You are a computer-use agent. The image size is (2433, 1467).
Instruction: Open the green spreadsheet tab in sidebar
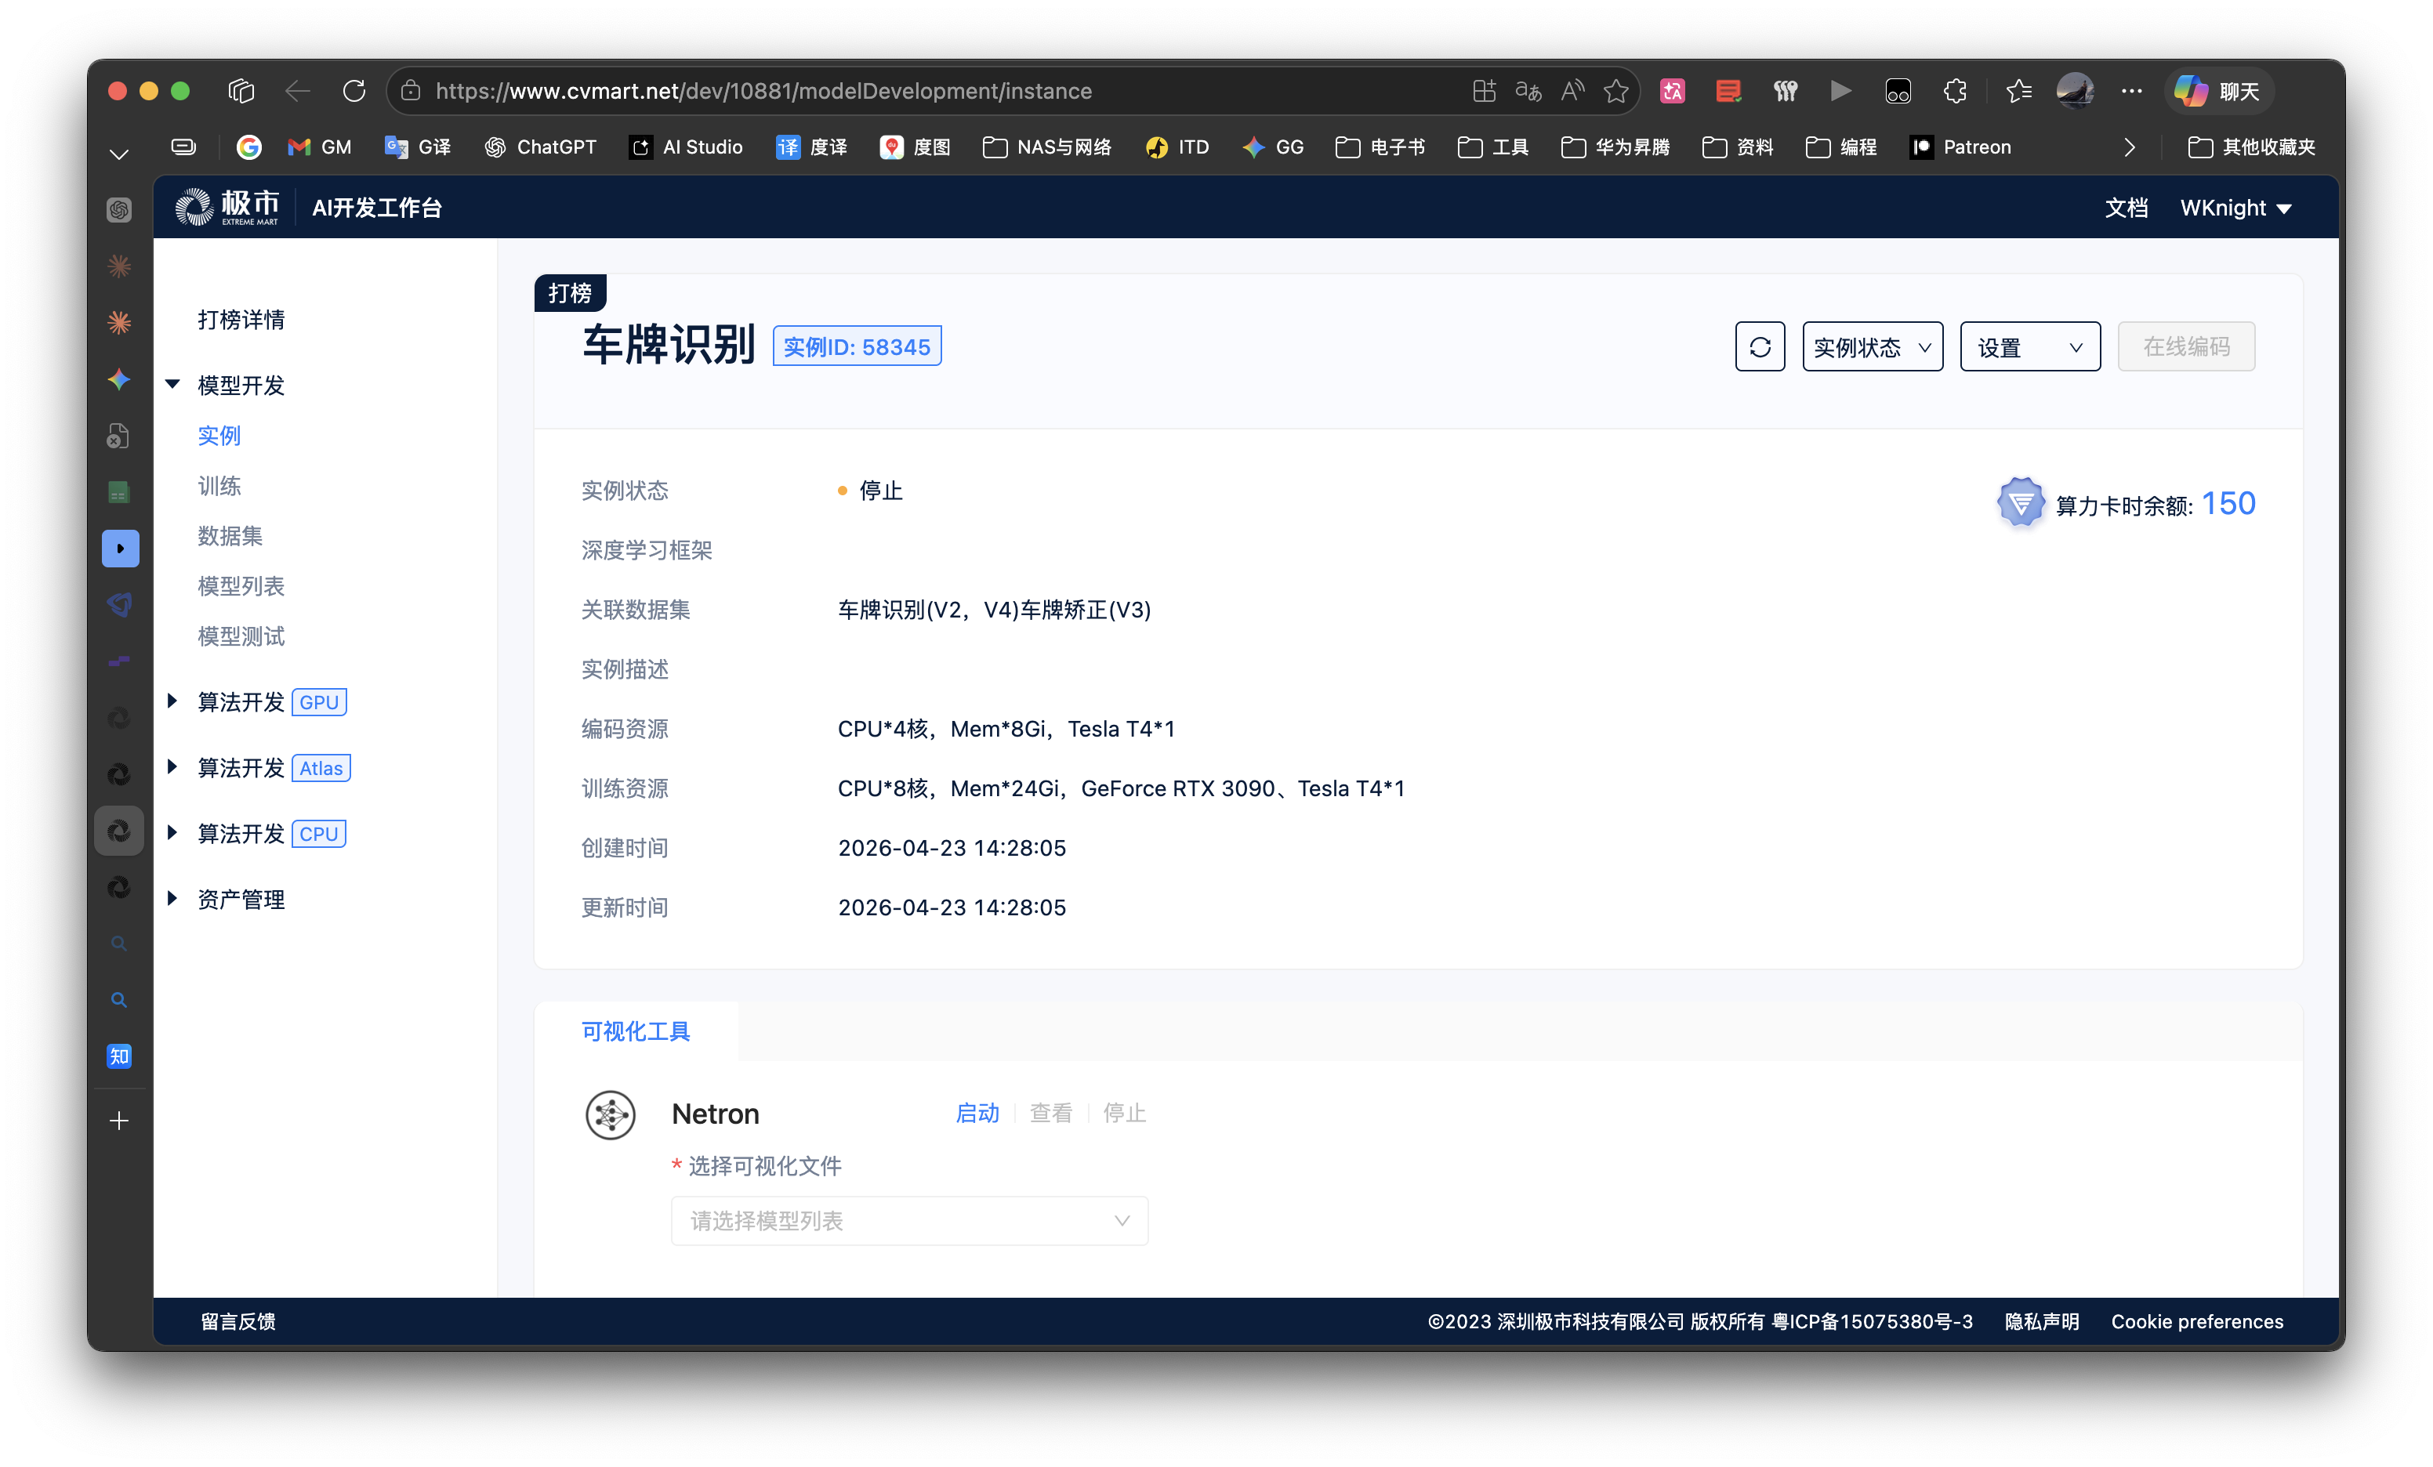pos(119,493)
